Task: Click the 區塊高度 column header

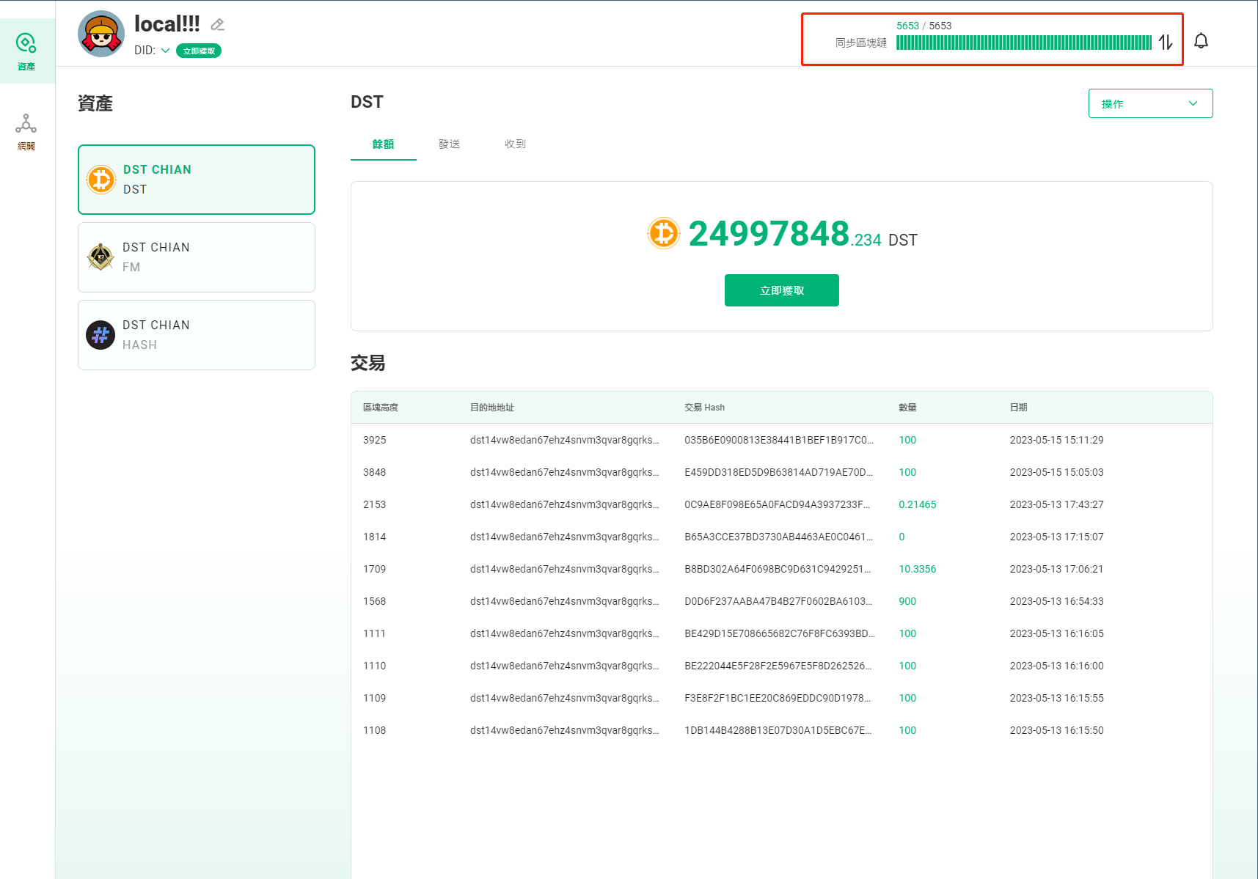Action: [x=381, y=408]
